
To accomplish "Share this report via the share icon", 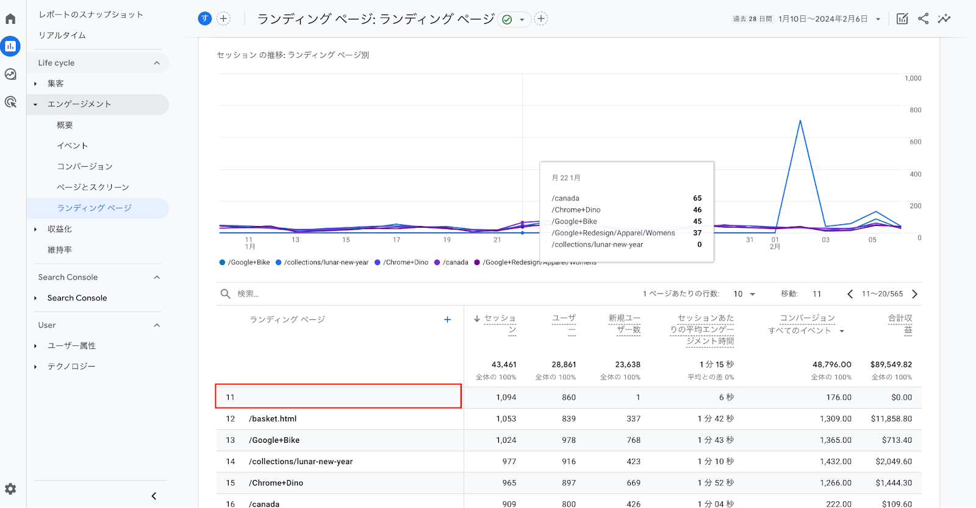I will tap(924, 19).
